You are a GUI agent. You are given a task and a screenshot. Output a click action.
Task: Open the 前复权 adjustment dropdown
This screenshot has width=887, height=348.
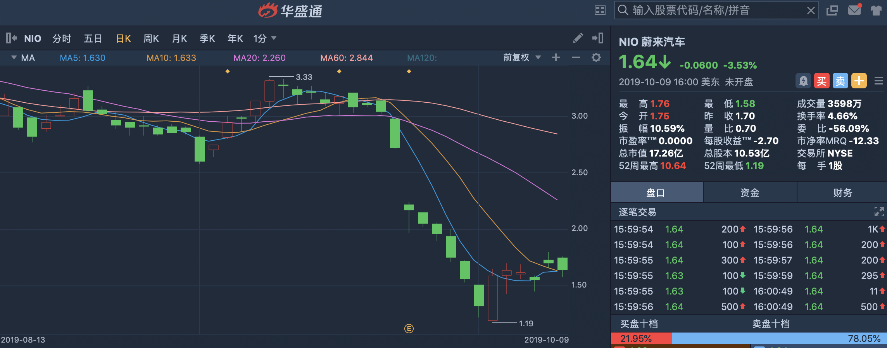coord(522,58)
